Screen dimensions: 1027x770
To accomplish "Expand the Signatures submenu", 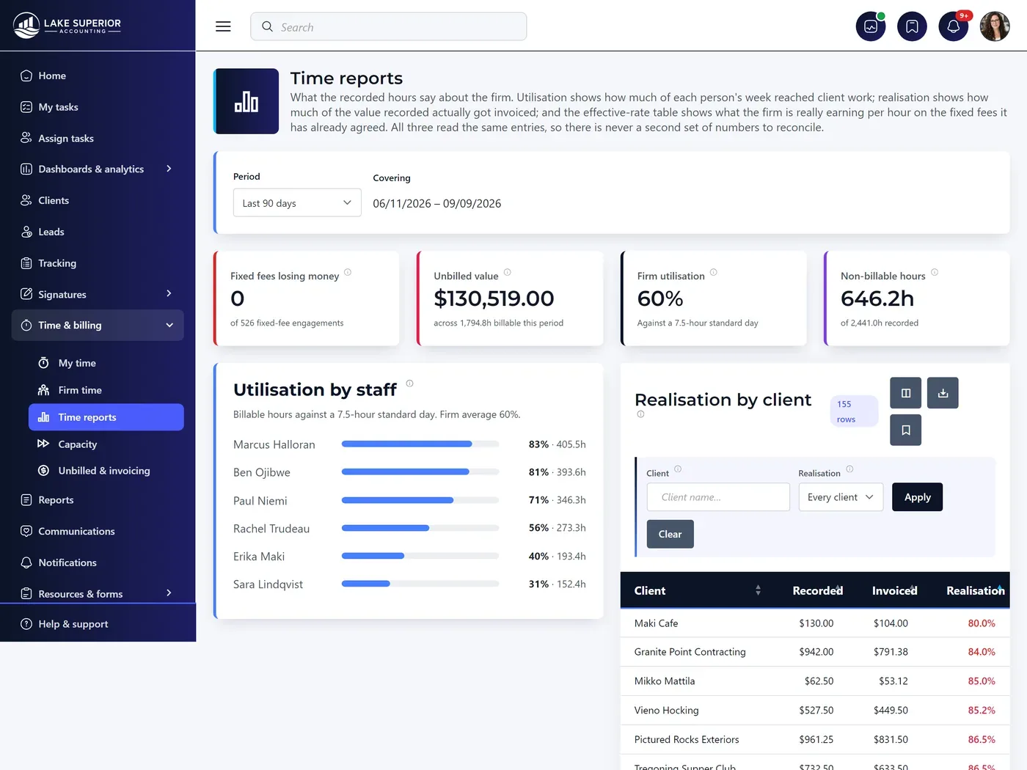I will [169, 293].
